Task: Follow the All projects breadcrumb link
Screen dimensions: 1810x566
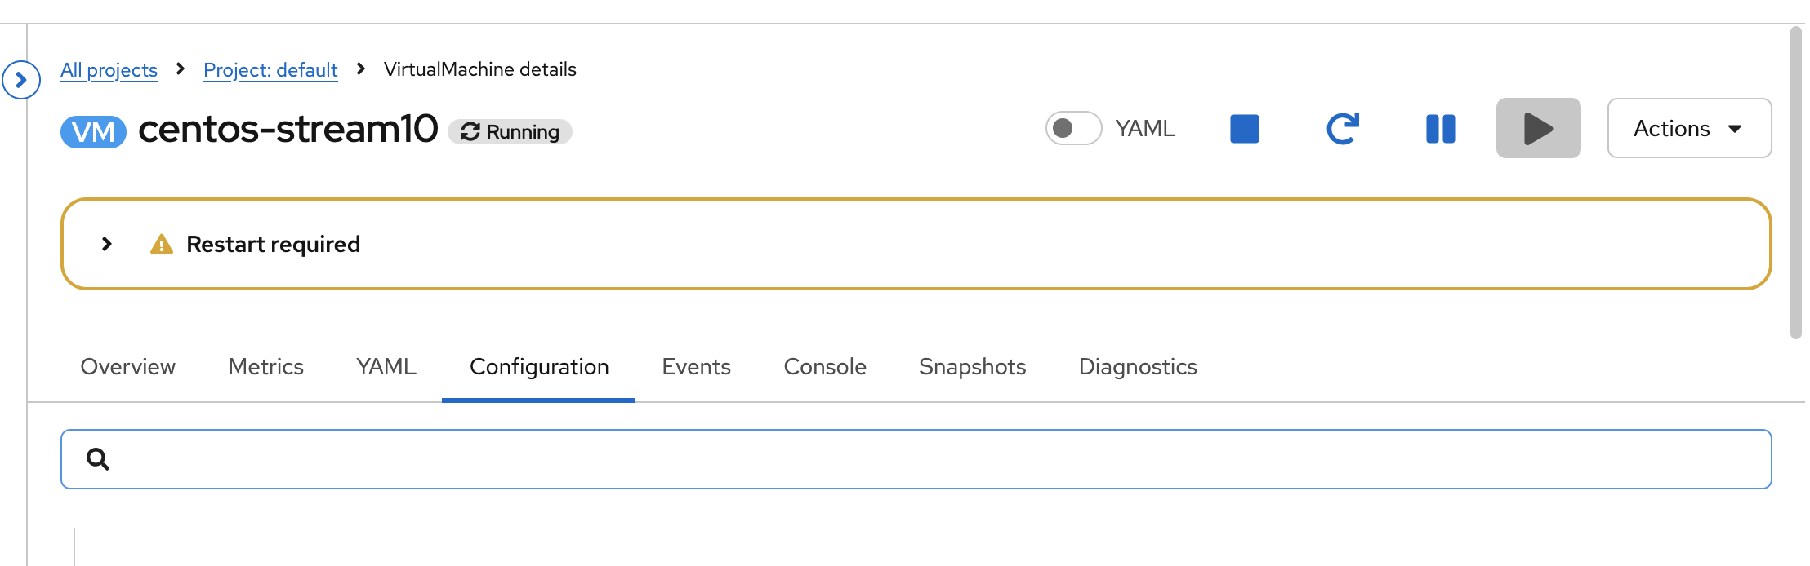Action: 109,70
